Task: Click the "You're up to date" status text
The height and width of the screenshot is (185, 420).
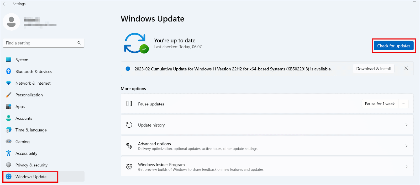Action: click(x=175, y=40)
